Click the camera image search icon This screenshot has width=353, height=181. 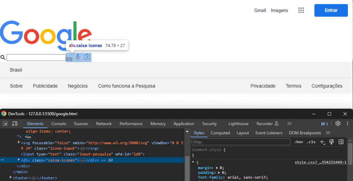point(87,57)
